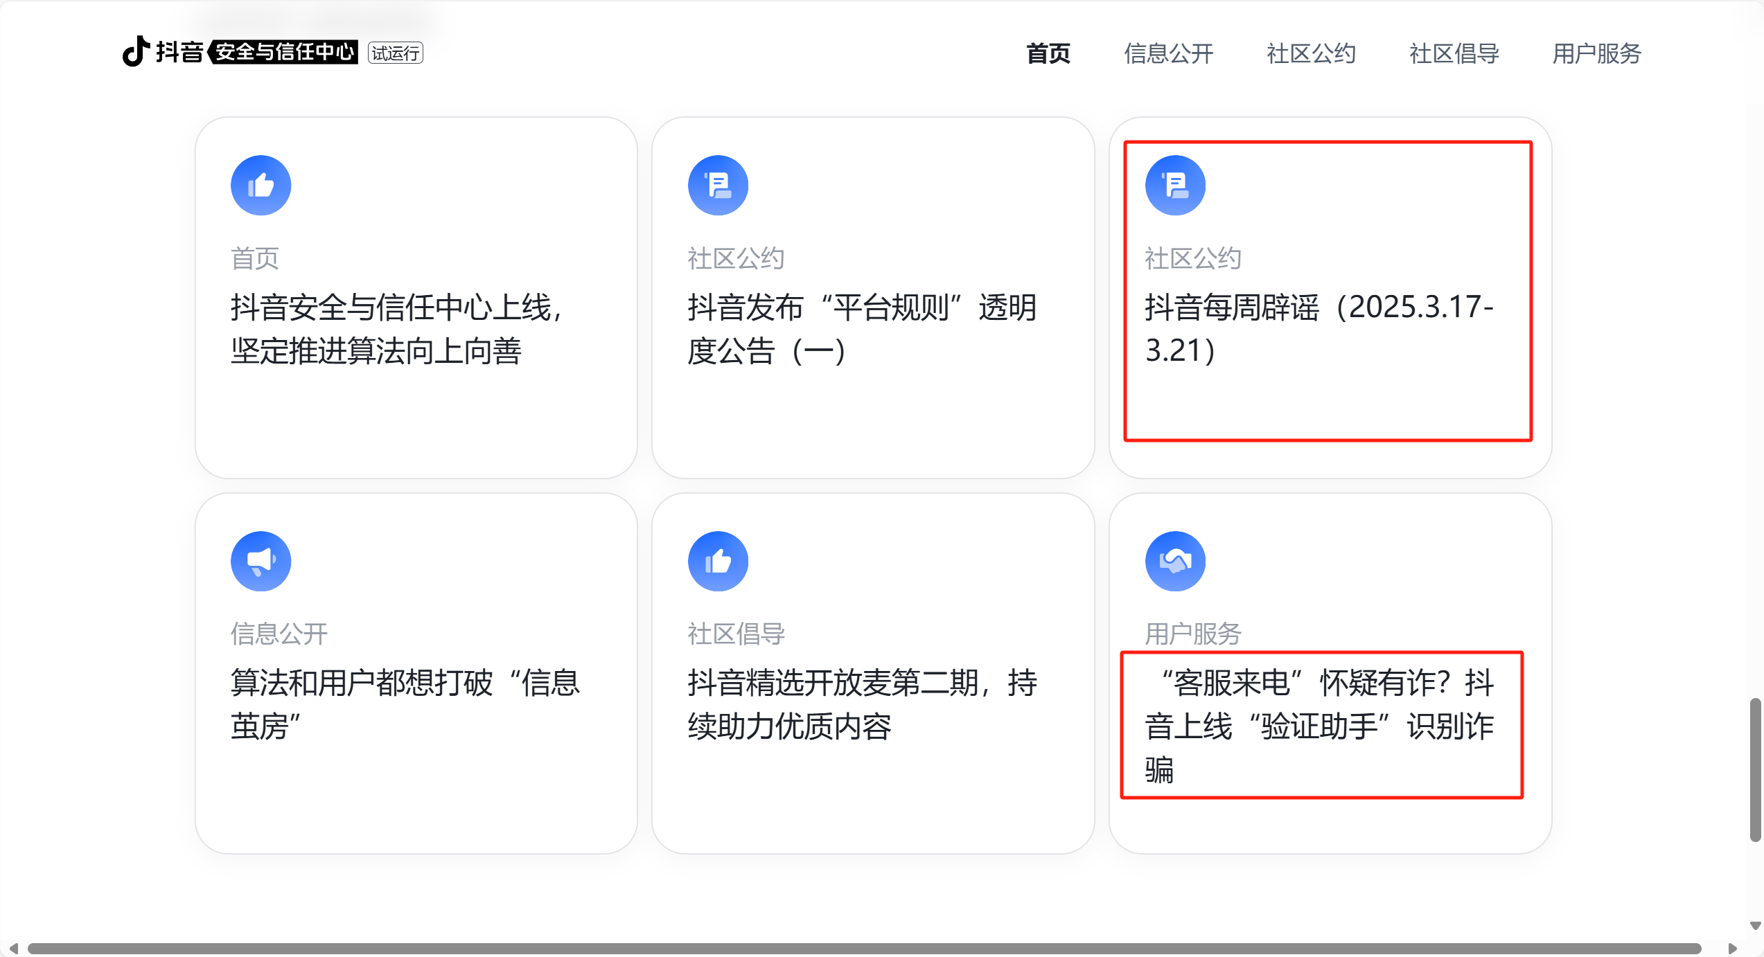Switch to 社区公约 nav tab
Image resolution: width=1764 pixels, height=957 pixels.
[x=1311, y=53]
